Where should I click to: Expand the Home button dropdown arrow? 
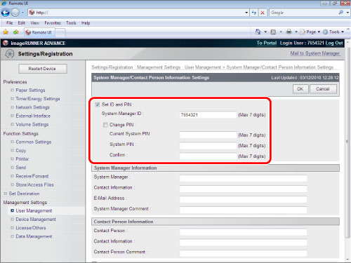pyautogui.click(x=265, y=32)
